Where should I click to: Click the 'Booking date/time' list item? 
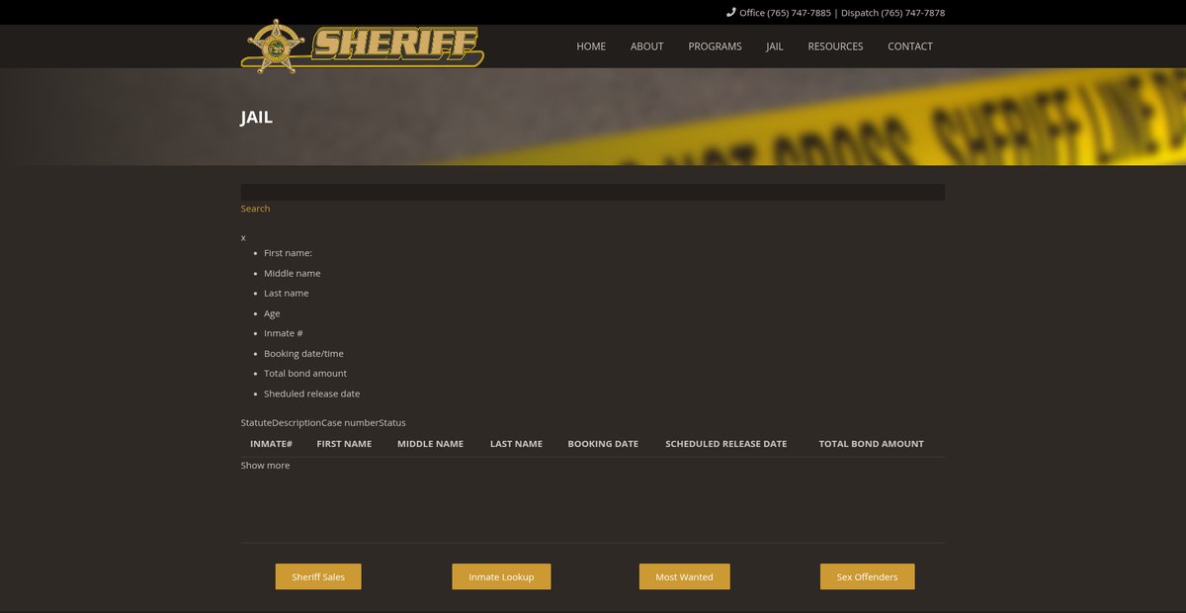(303, 354)
